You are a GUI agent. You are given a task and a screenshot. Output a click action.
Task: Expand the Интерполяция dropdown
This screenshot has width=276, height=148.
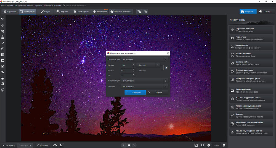145,81
